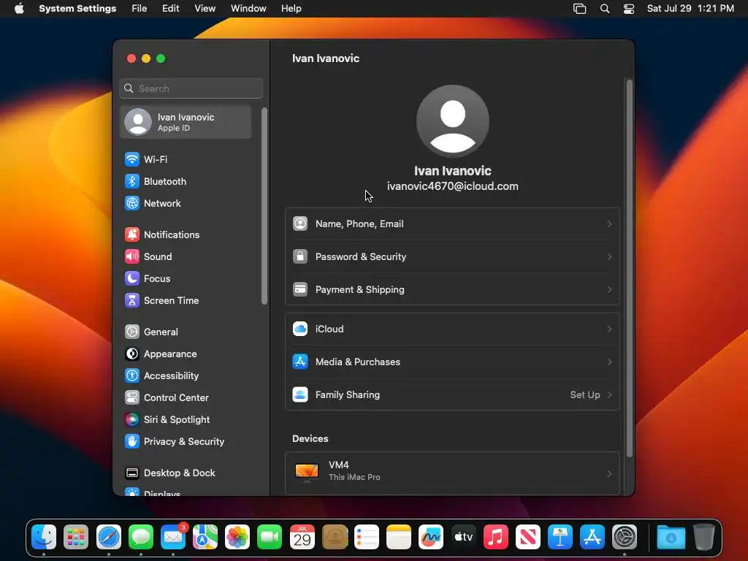The height and width of the screenshot is (561, 748).
Task: Open the Help menu
Action: tap(291, 9)
